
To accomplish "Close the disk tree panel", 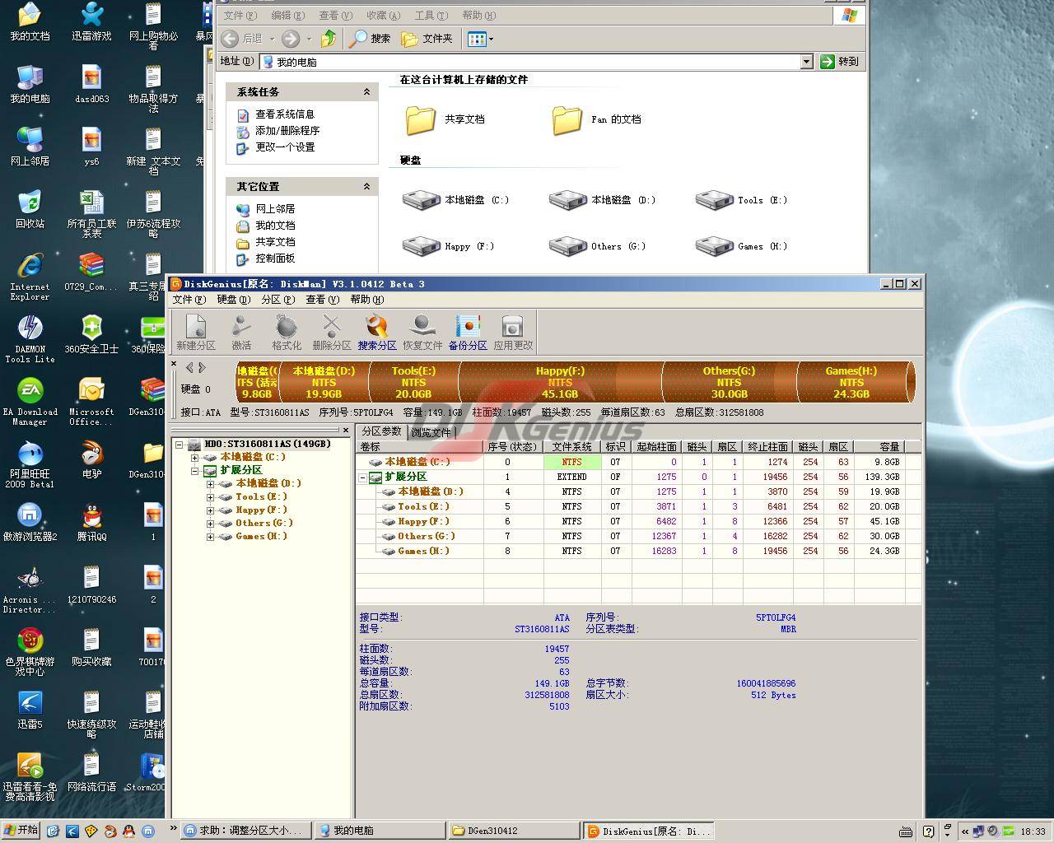I will click(345, 431).
